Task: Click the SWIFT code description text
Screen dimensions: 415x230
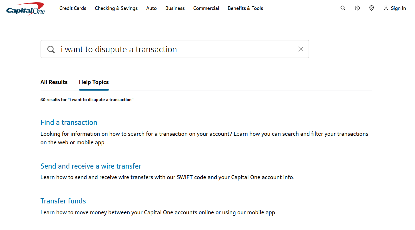Action: click(x=167, y=177)
